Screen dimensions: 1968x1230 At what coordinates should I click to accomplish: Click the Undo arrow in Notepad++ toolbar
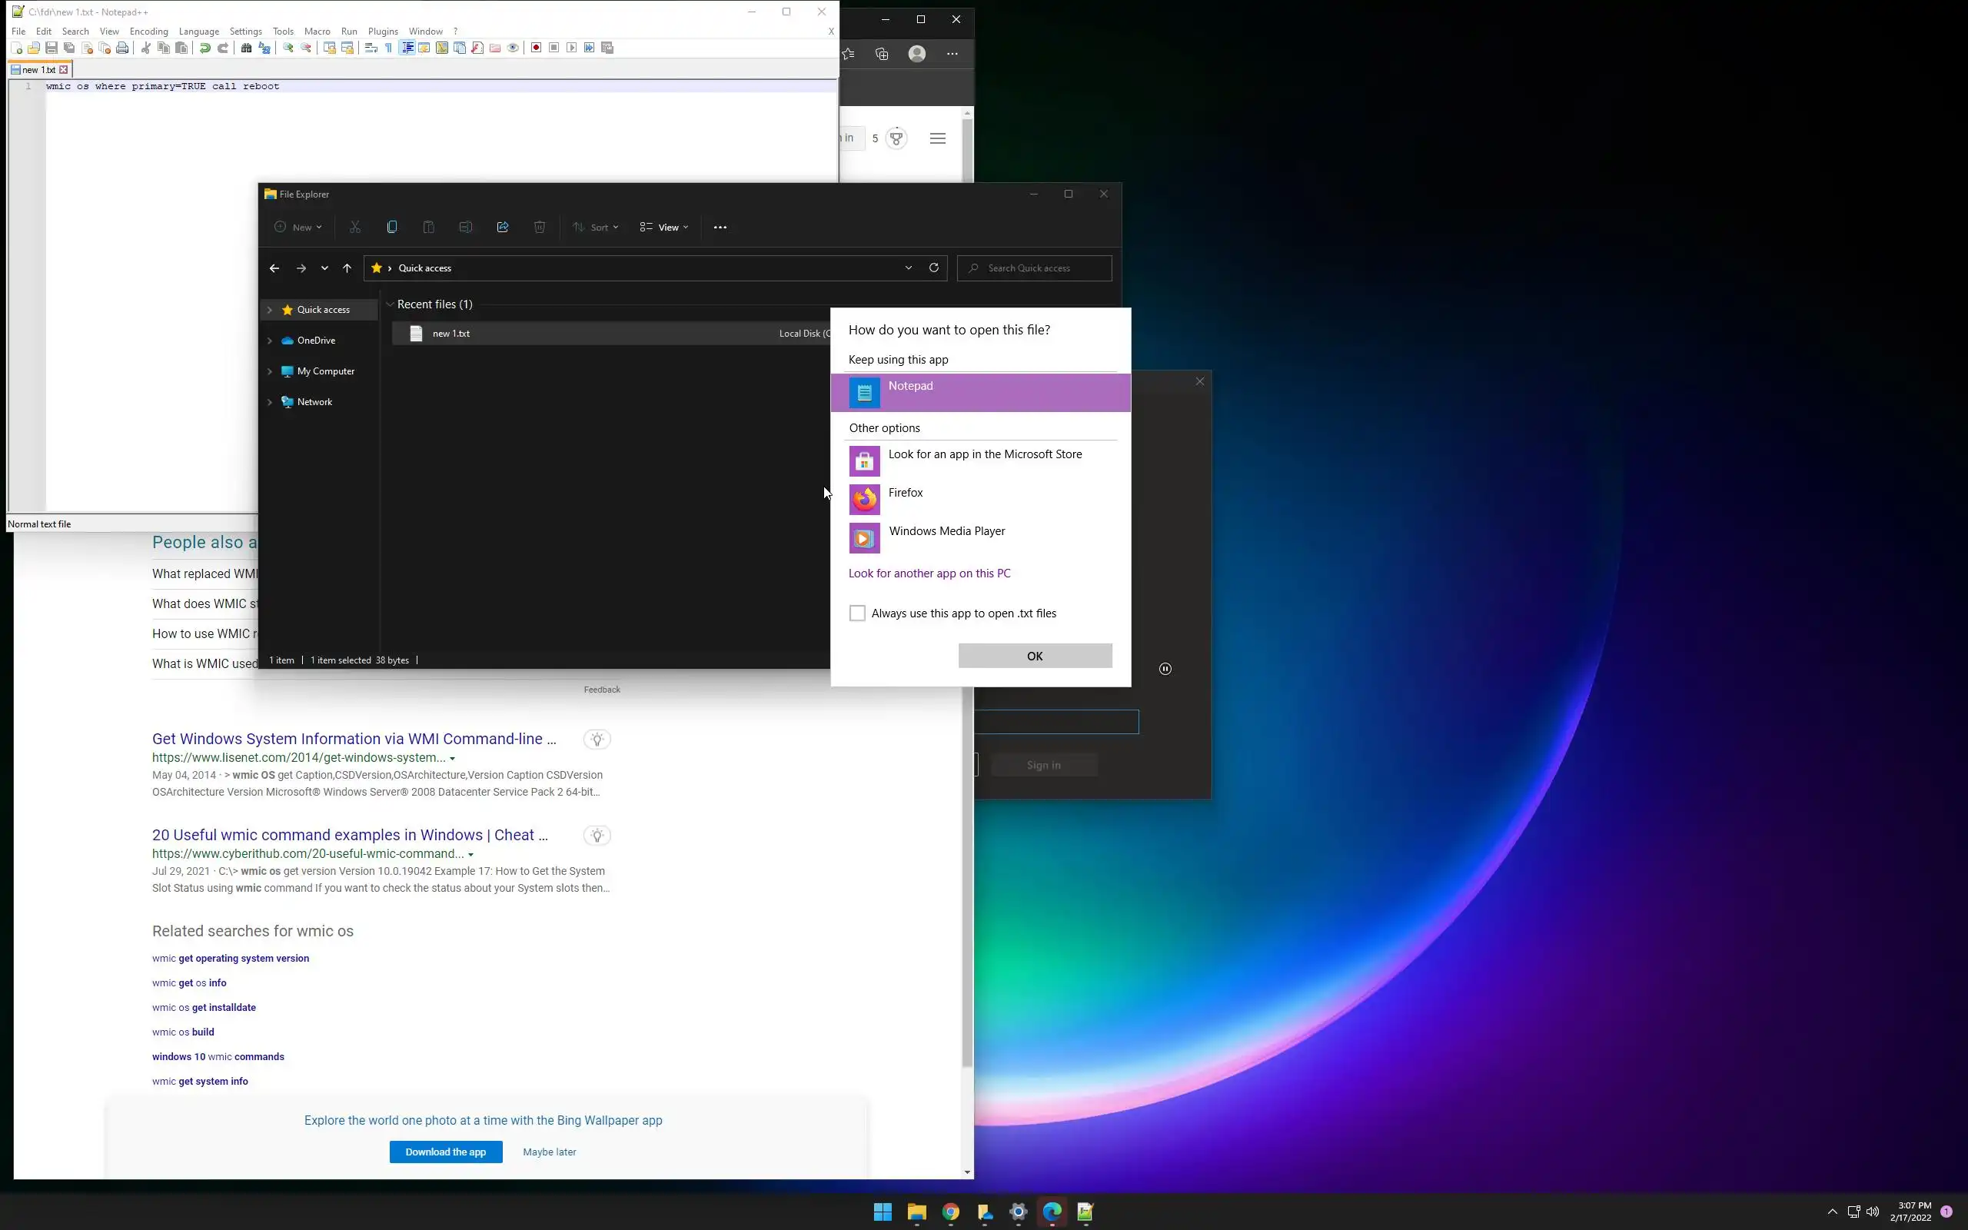pyautogui.click(x=205, y=48)
